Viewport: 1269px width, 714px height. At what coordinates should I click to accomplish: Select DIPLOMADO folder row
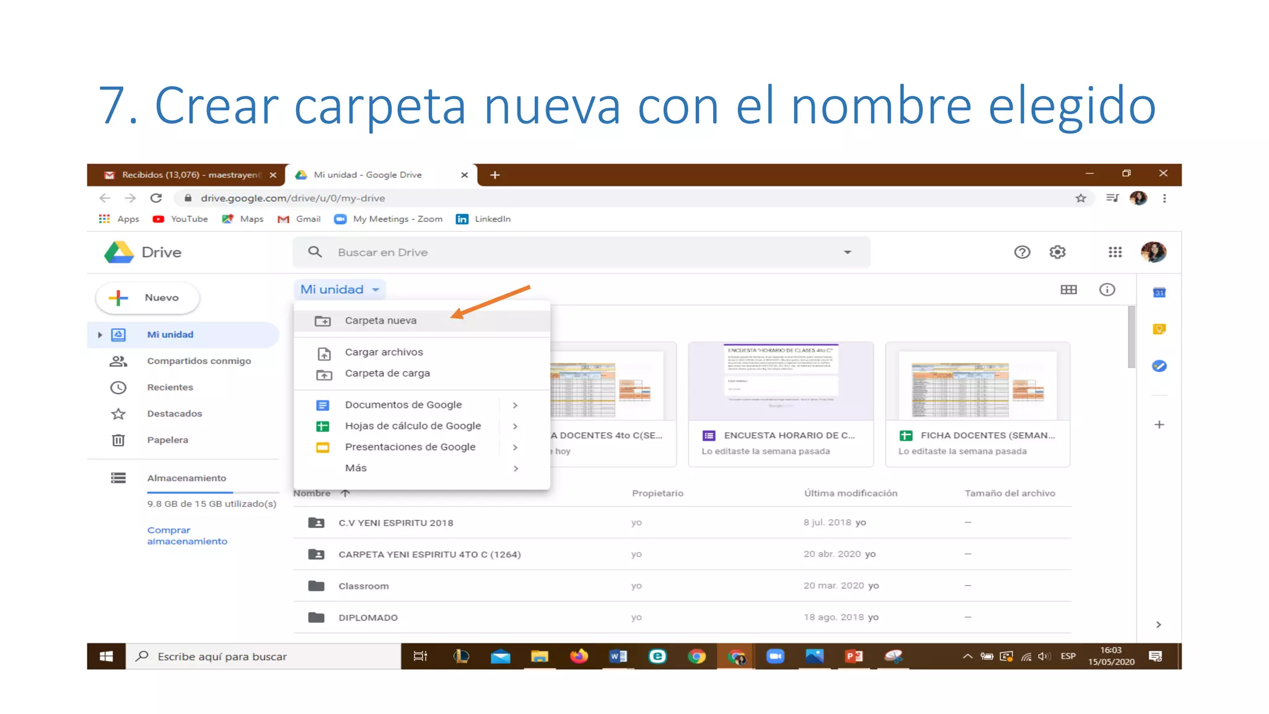click(x=682, y=617)
